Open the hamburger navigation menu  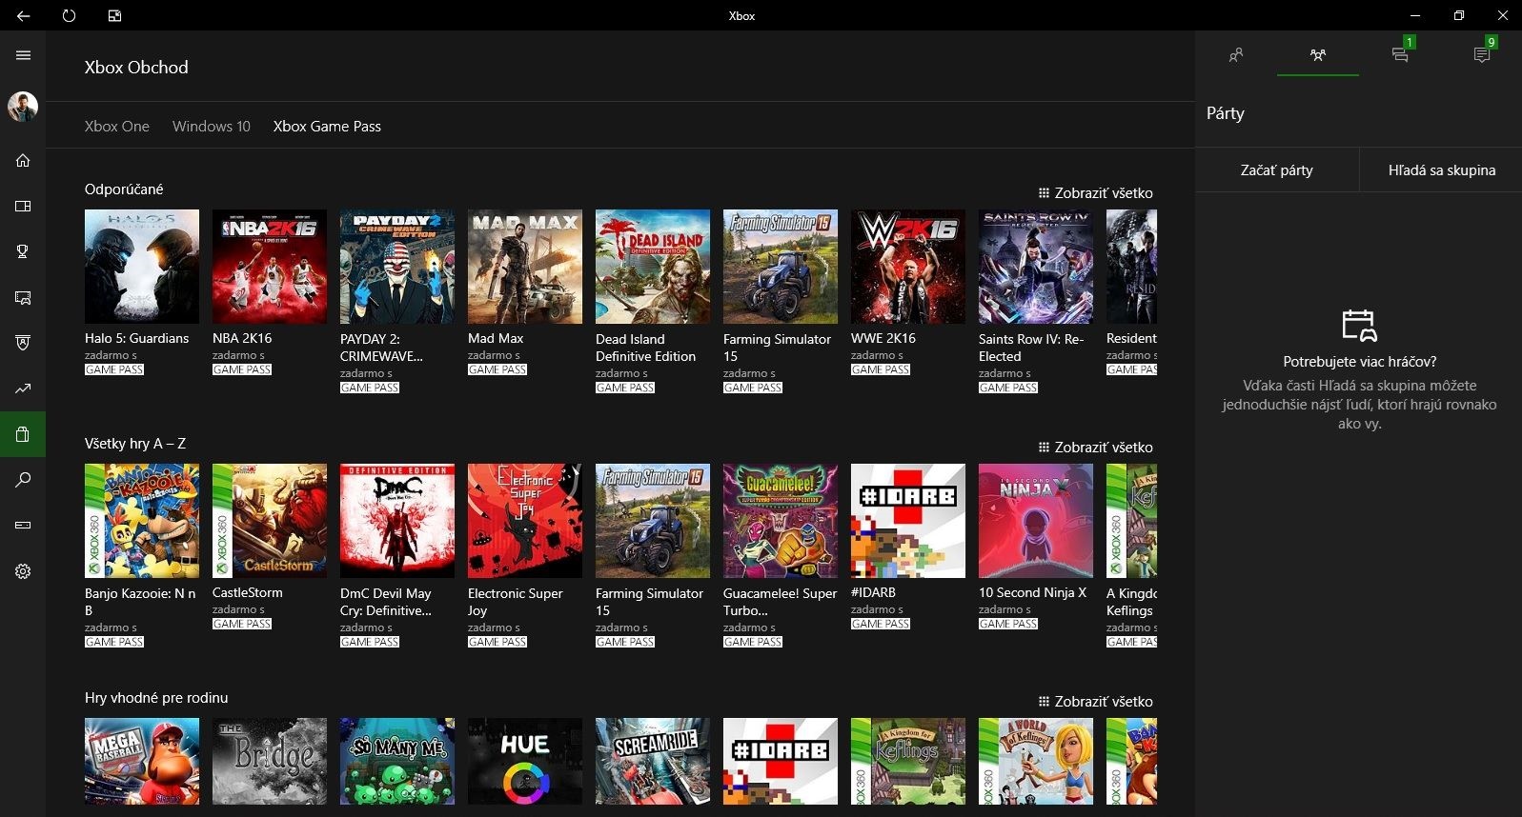[x=23, y=55]
